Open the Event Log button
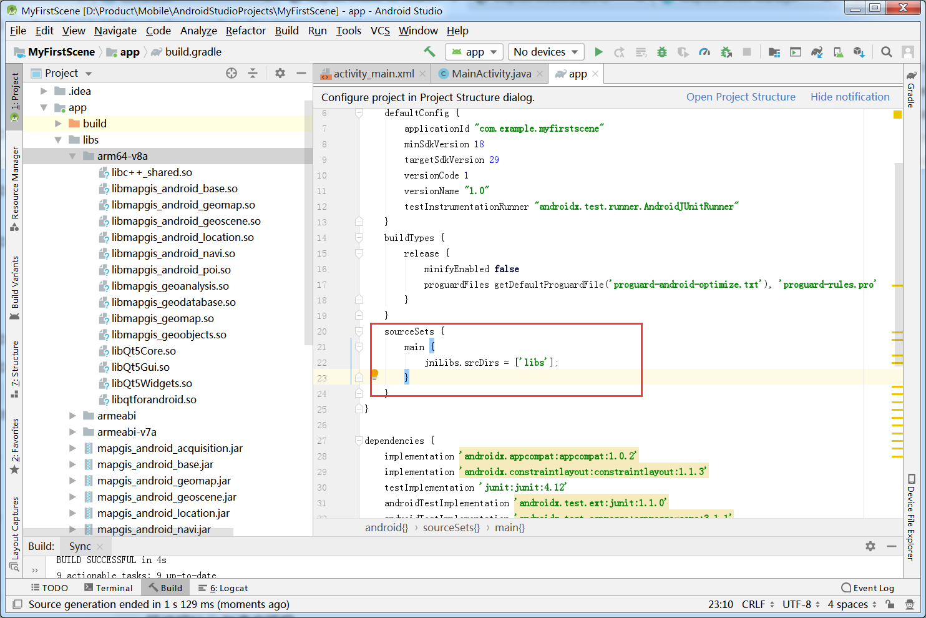Screen dimensions: 926x618 867,588
